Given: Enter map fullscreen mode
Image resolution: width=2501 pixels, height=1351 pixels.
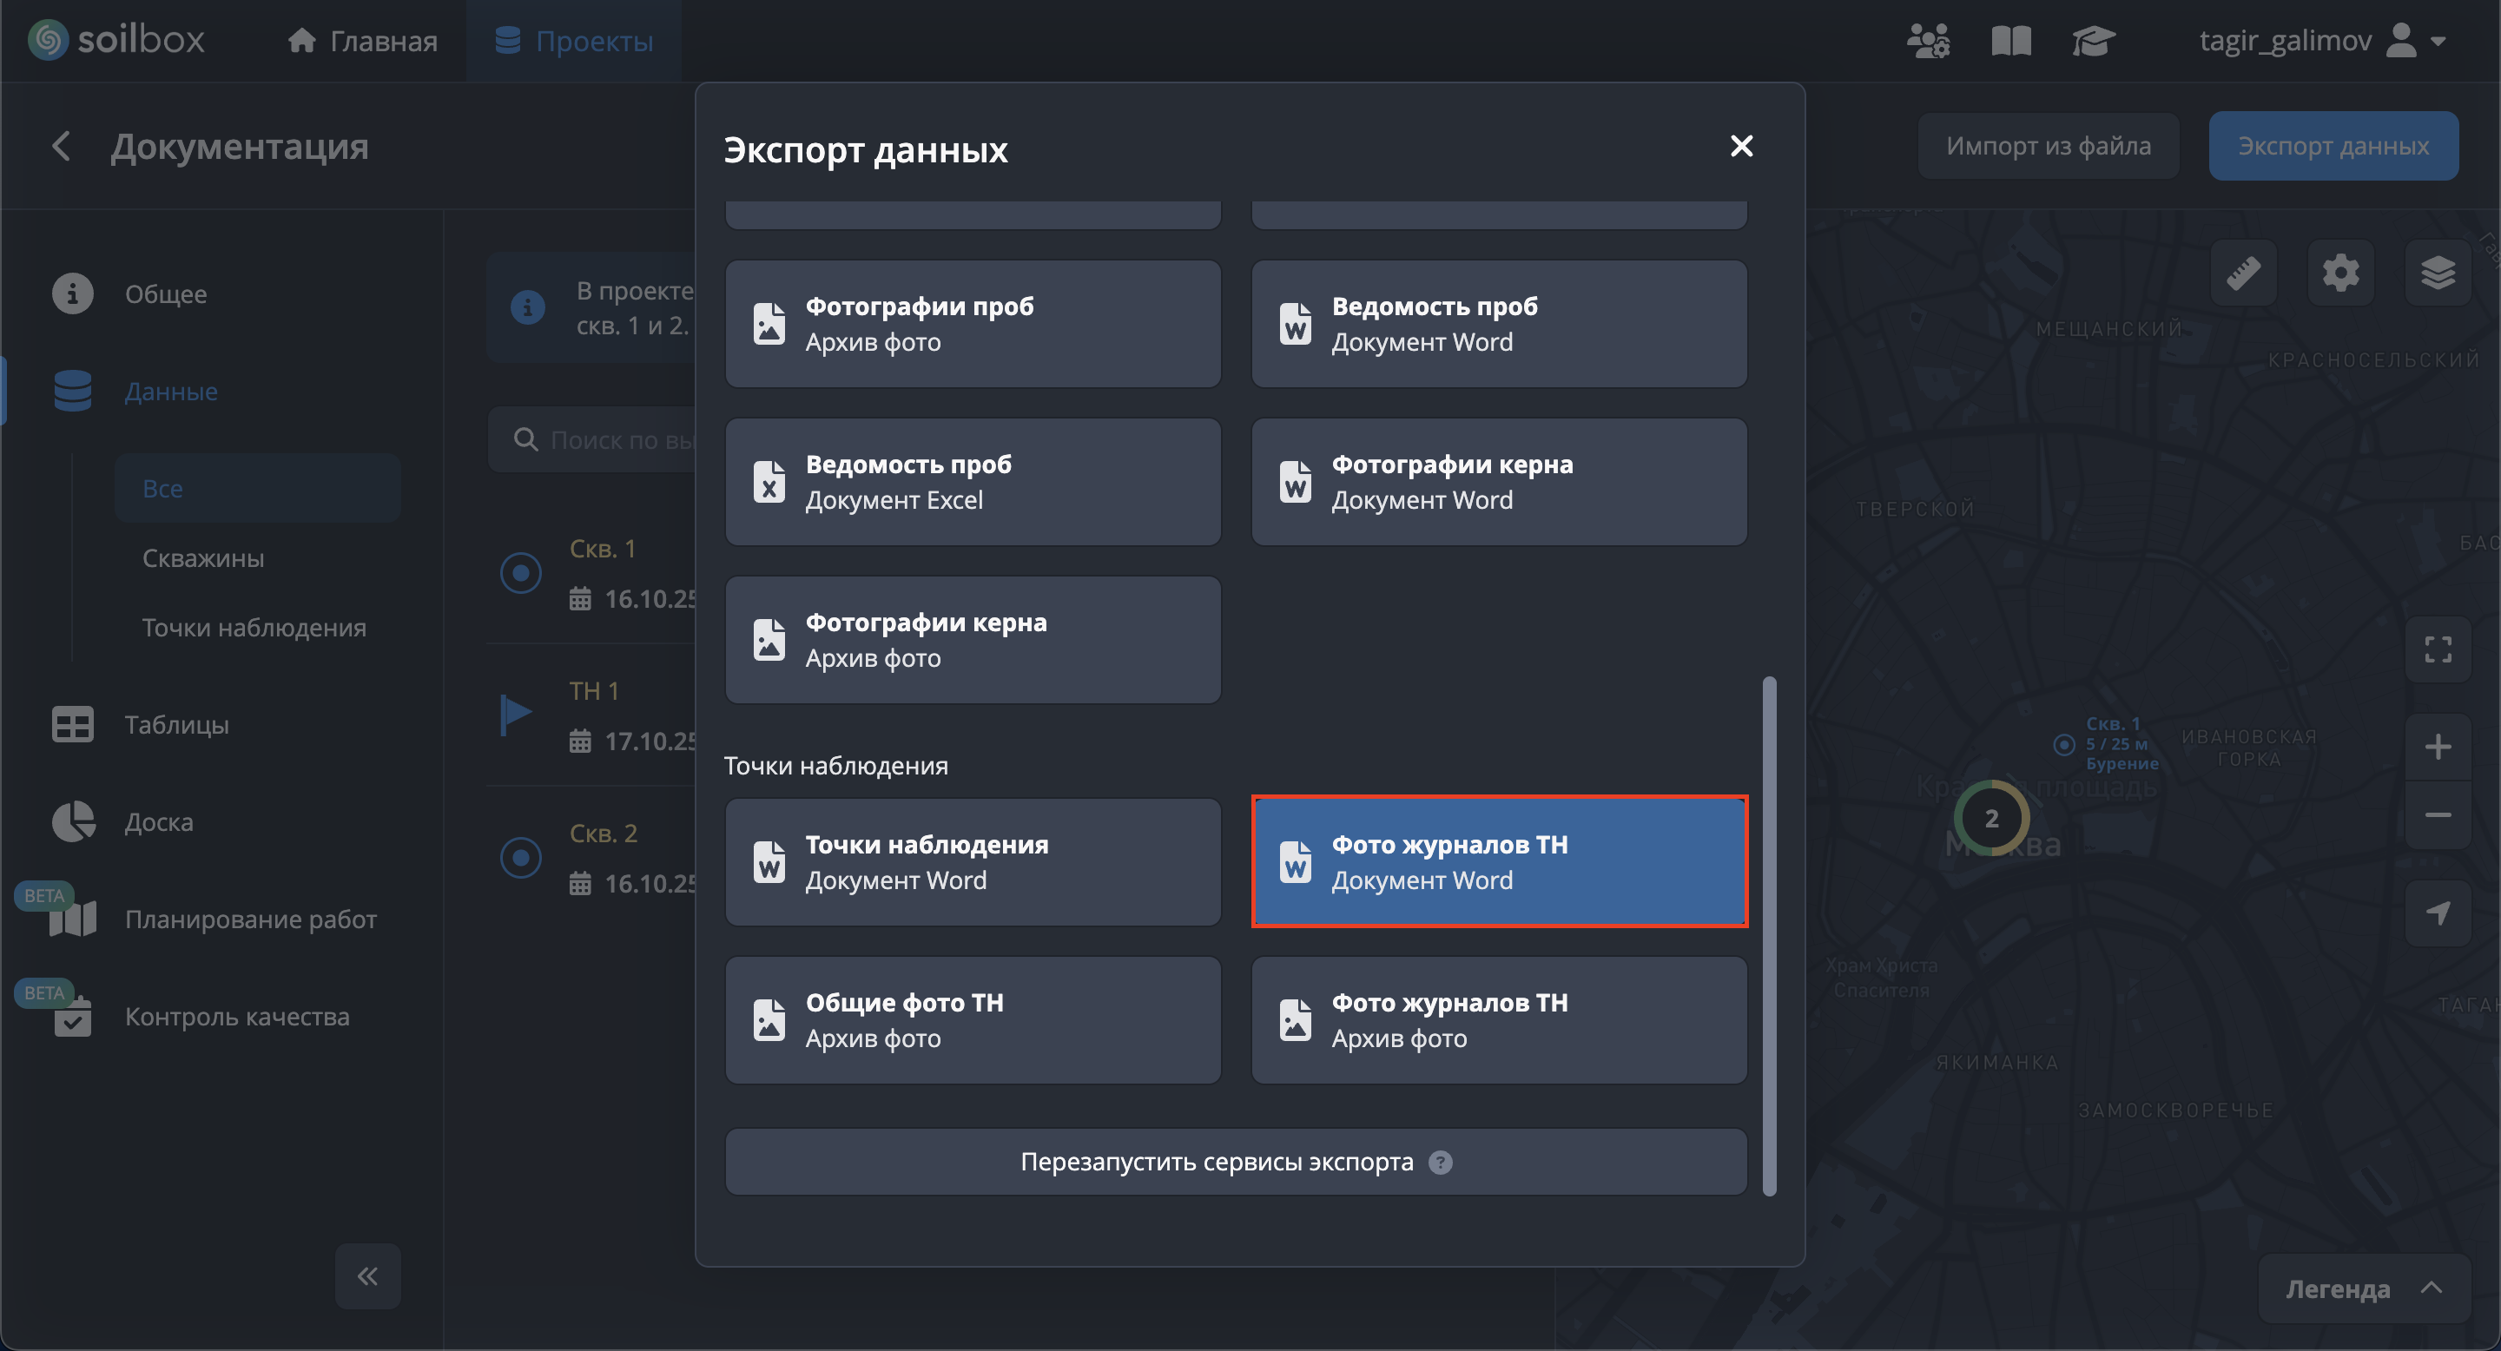Looking at the screenshot, I should (2437, 649).
